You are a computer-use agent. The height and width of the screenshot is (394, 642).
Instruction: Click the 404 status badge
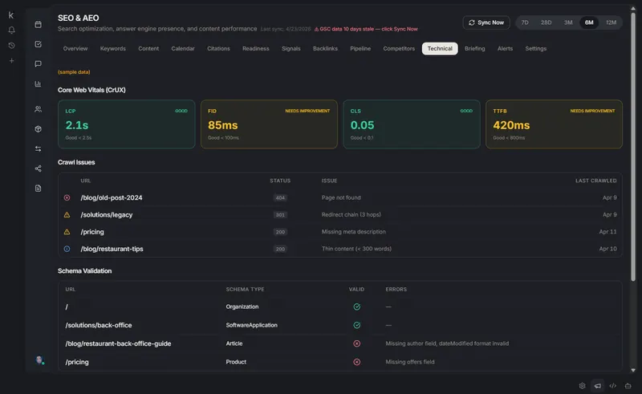[280, 198]
